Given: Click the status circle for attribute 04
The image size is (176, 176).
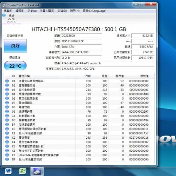Looking at the screenshot, I should pos(7,94).
